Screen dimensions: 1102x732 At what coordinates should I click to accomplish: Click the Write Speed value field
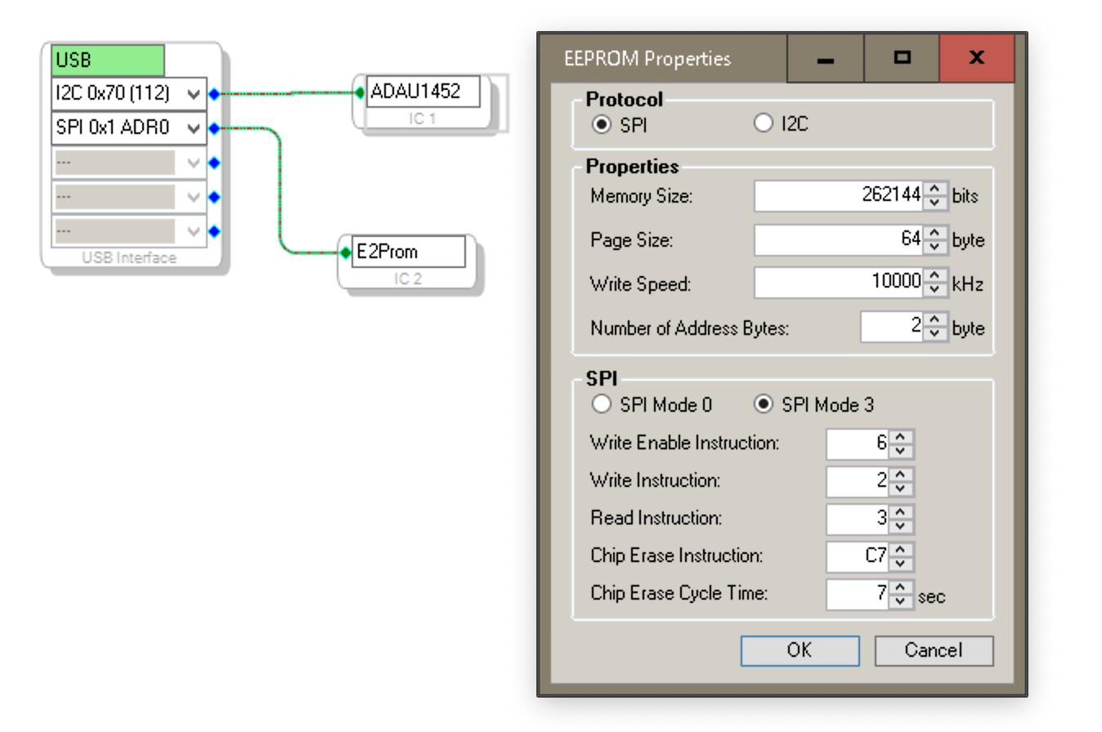click(840, 283)
